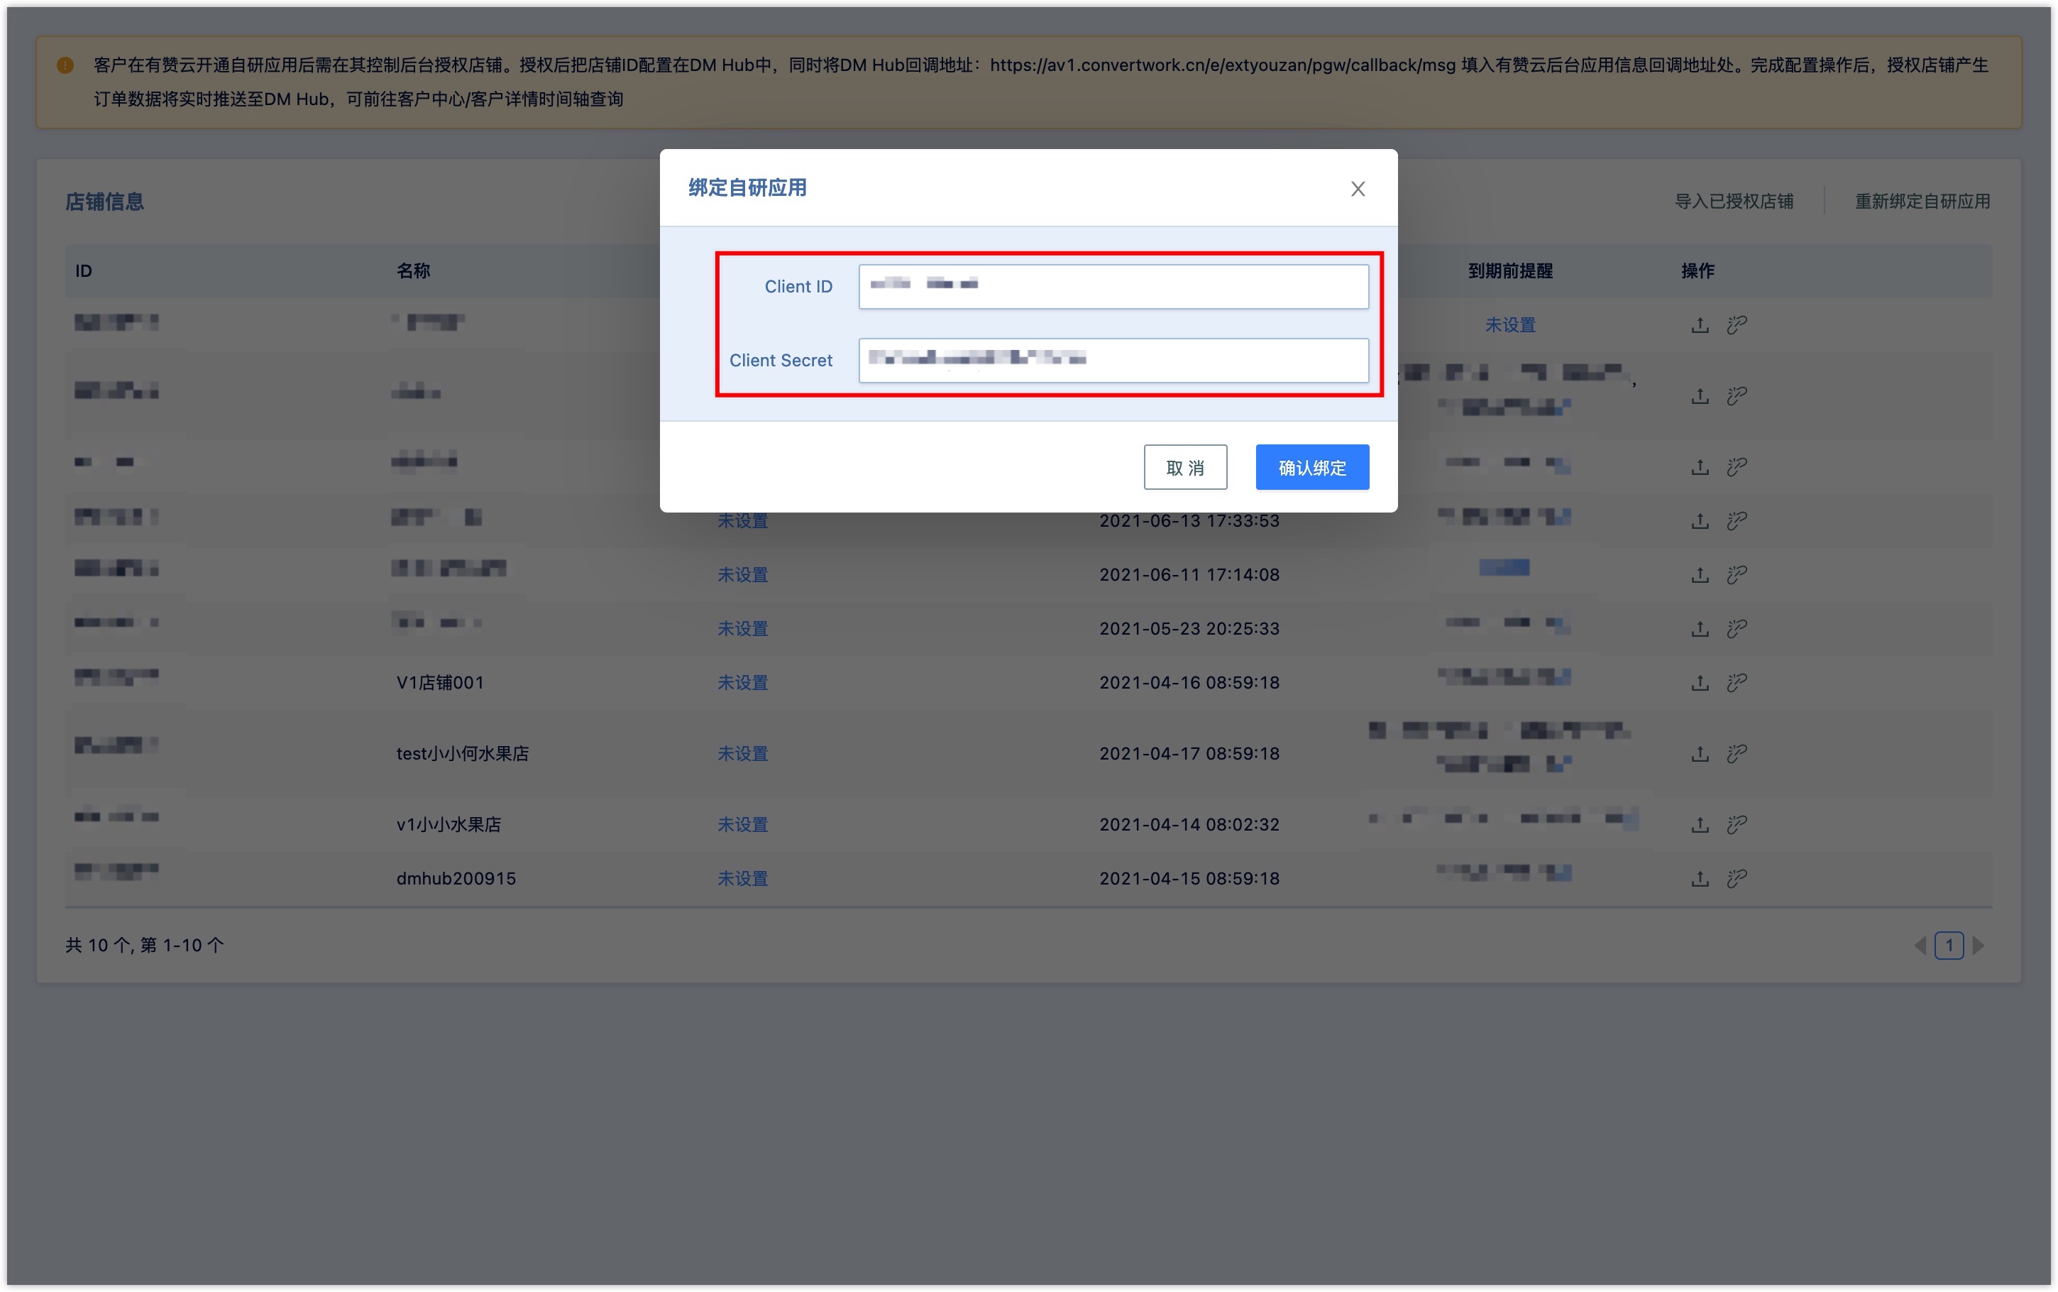The height and width of the screenshot is (1292, 2058).
Task: Click the 绑定自研应用 dialog title
Action: tap(747, 187)
